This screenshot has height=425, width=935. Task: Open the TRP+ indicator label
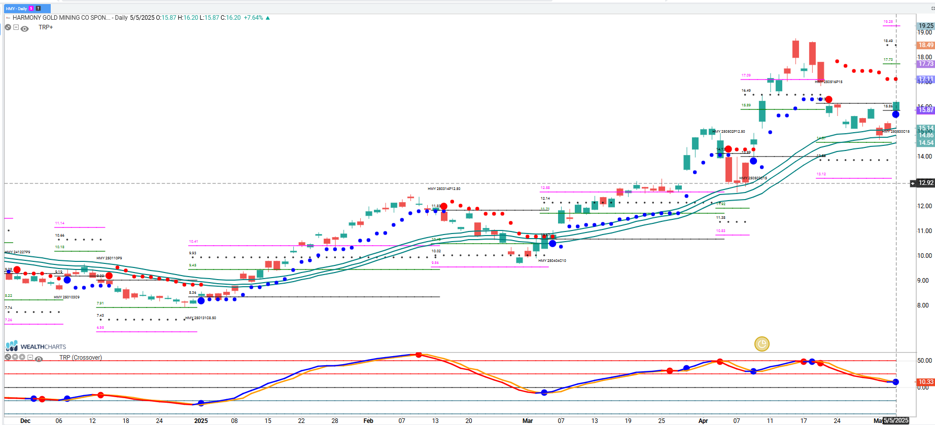pyautogui.click(x=46, y=27)
